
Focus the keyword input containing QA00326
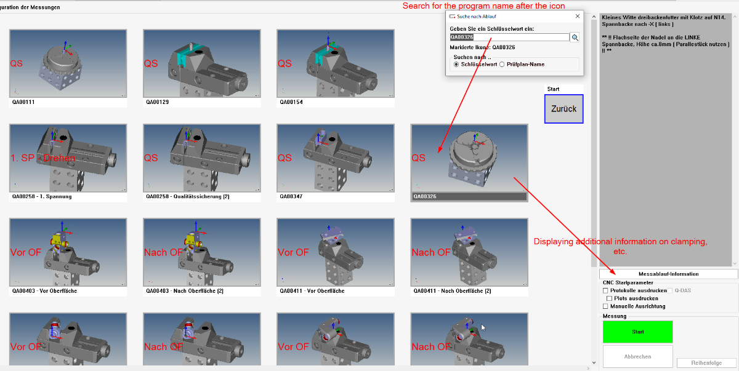tap(509, 38)
